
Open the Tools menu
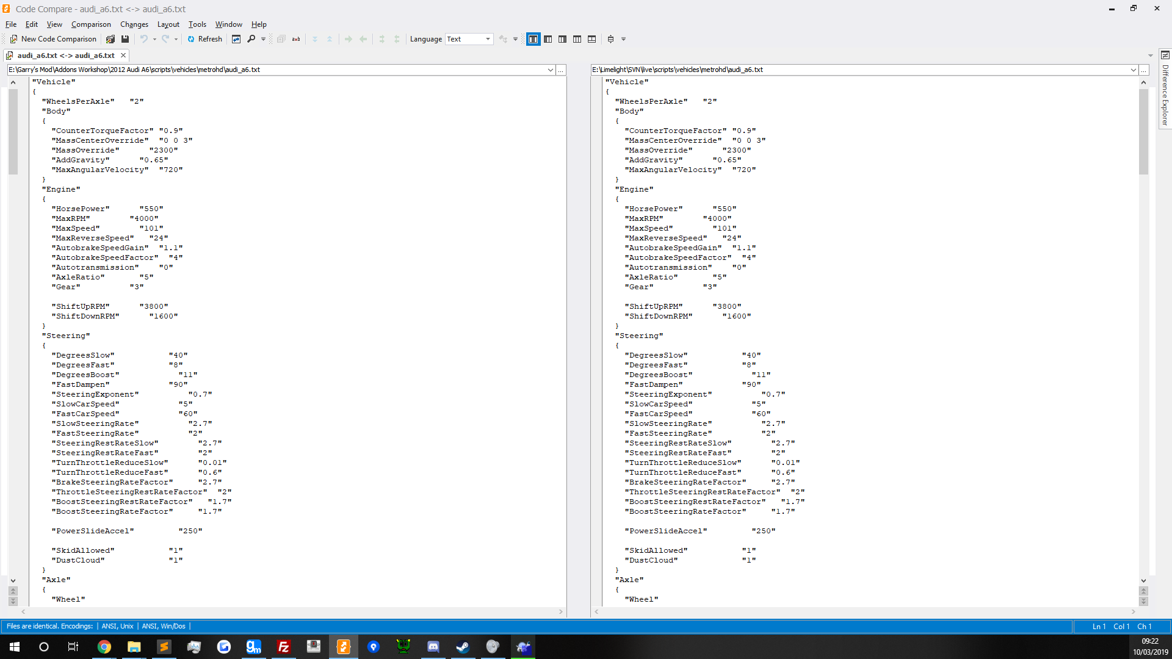(x=197, y=24)
